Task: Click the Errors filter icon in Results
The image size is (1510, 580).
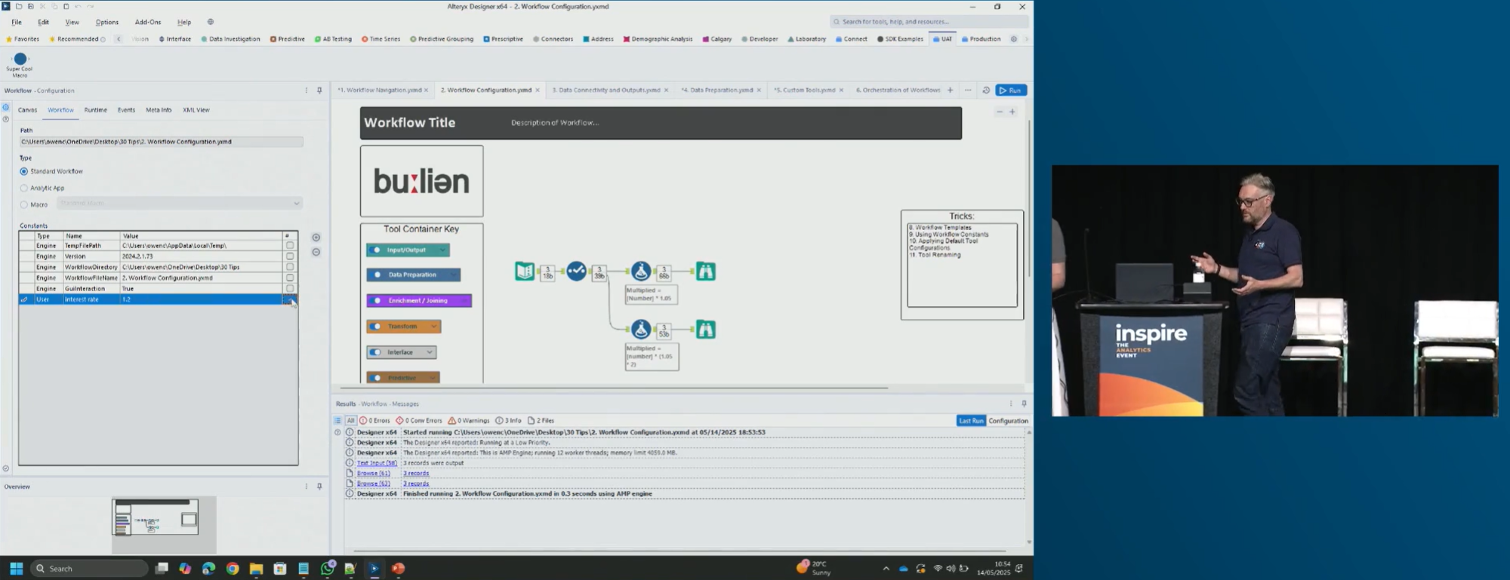Action: tap(374, 421)
